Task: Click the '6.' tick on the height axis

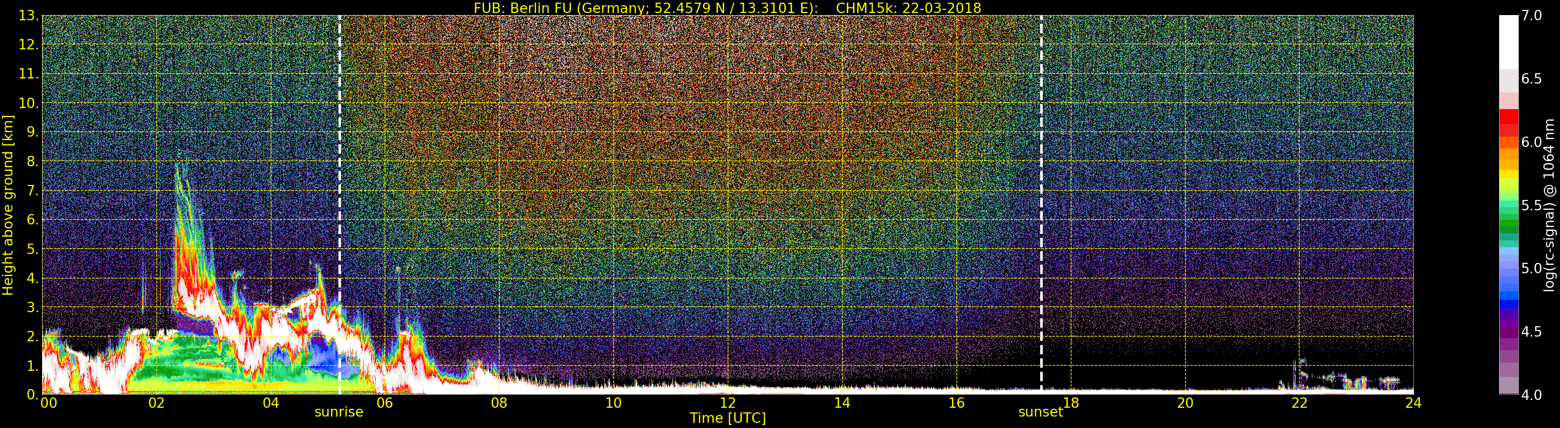Action: tap(32, 220)
